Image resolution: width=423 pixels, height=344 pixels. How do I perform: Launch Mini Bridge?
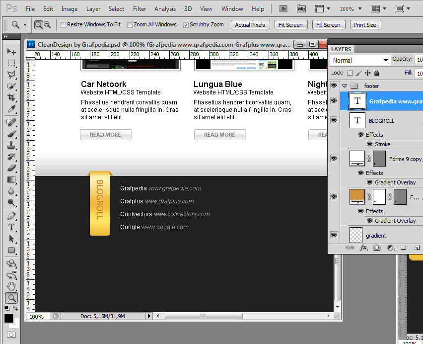[301, 9]
